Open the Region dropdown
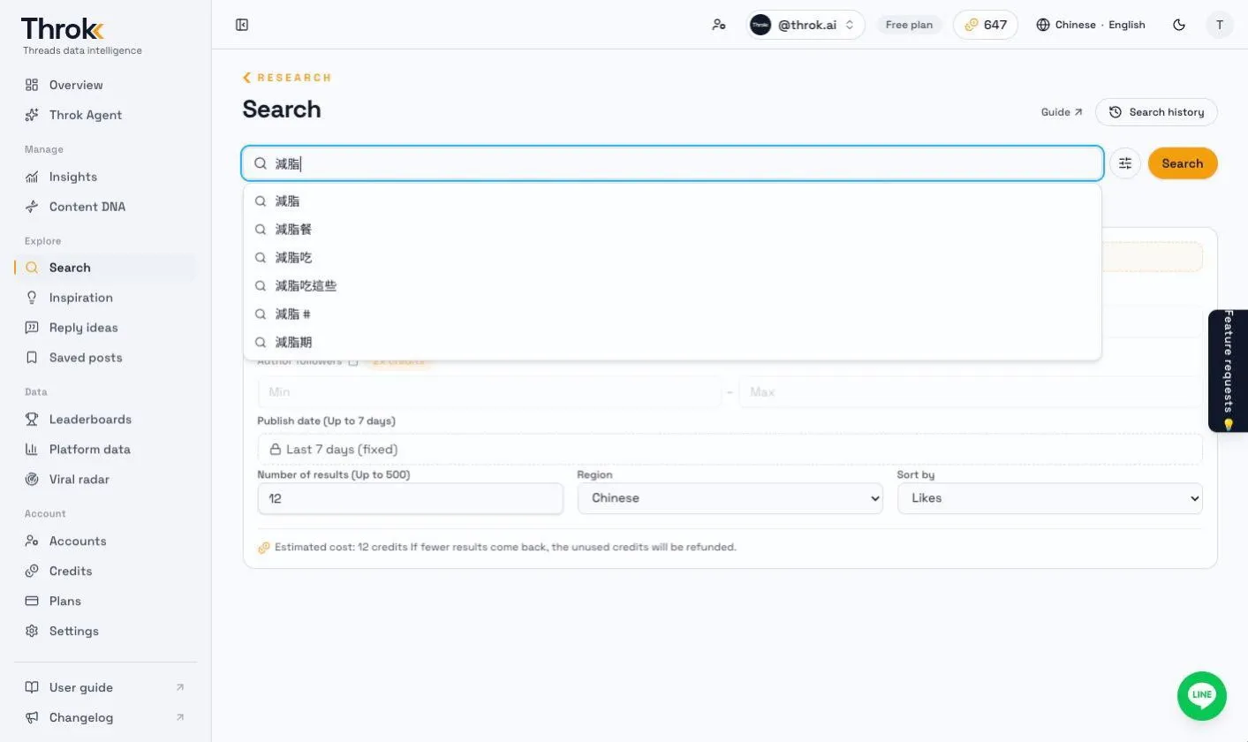 (730, 498)
